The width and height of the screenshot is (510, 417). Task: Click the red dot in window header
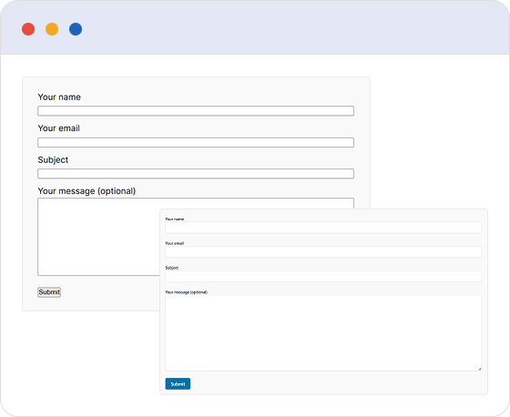[28, 29]
